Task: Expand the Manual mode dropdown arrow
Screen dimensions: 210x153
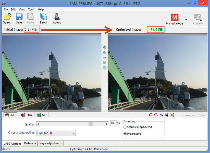Action: tap(186, 20)
